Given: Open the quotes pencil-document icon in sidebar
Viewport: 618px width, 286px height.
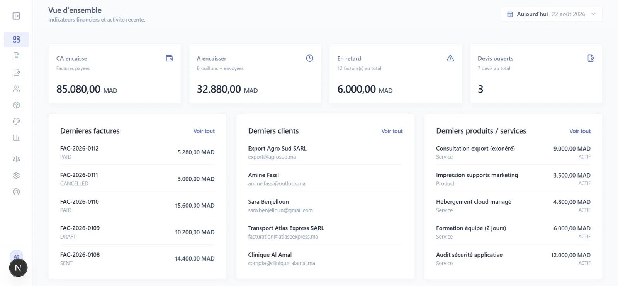Looking at the screenshot, I should [x=16, y=72].
